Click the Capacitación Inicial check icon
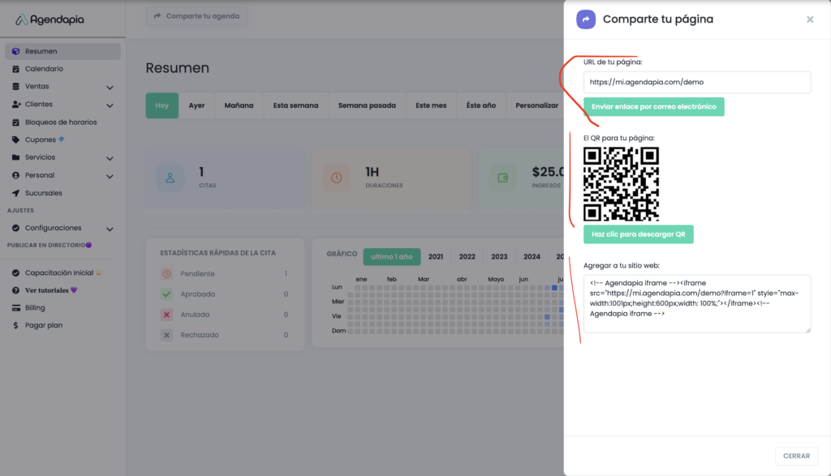 tap(16, 273)
